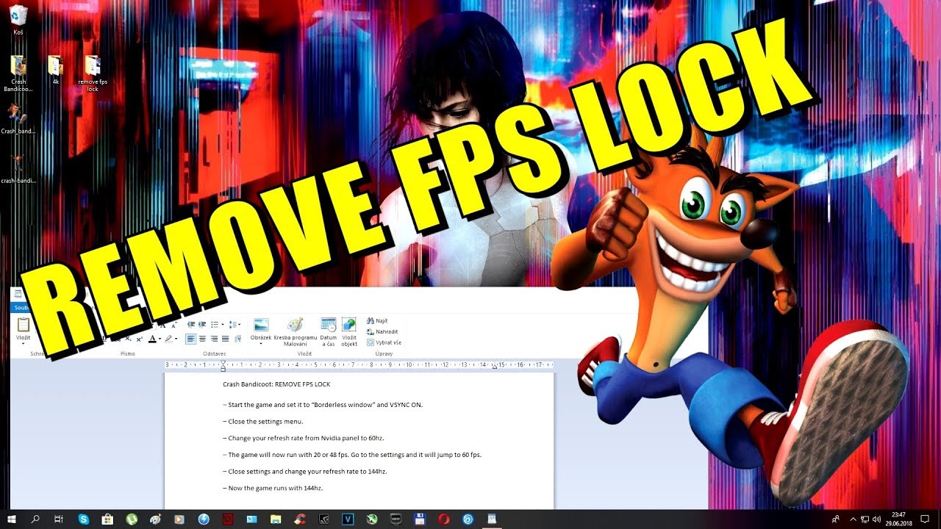The image size is (941, 529).
Task: Open the People icon in system tray
Action: (837, 519)
